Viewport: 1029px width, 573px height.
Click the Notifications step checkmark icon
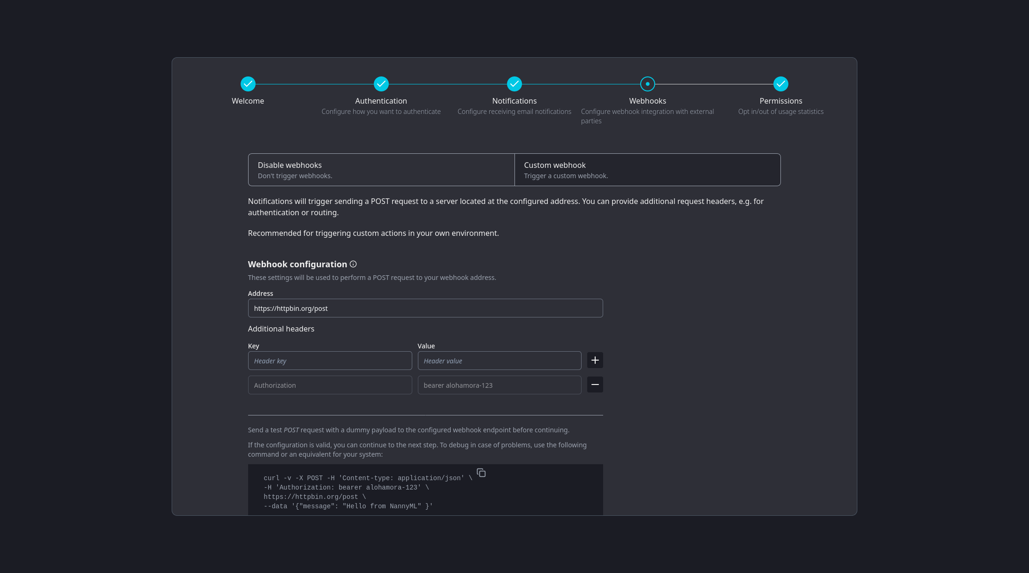(514, 84)
